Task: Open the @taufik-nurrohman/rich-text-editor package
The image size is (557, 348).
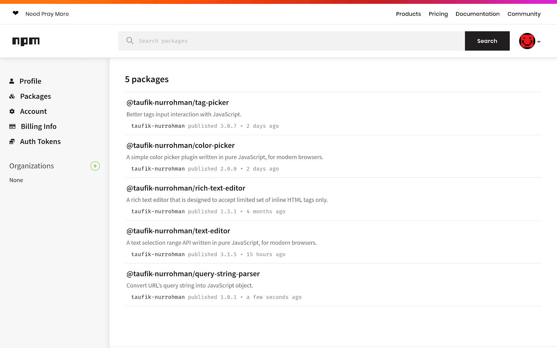Action: point(186,188)
